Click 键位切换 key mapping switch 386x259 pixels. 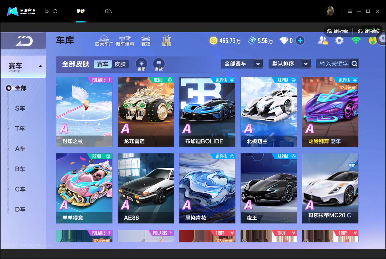338,31
